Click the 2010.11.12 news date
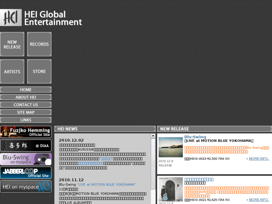Viewport: 272px width, 204px height. pyautogui.click(x=71, y=180)
